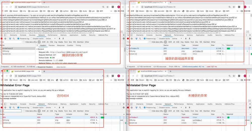
Task: Check Disable cache in ary?index=10 window
Action: pyautogui.click(x=158, y=39)
